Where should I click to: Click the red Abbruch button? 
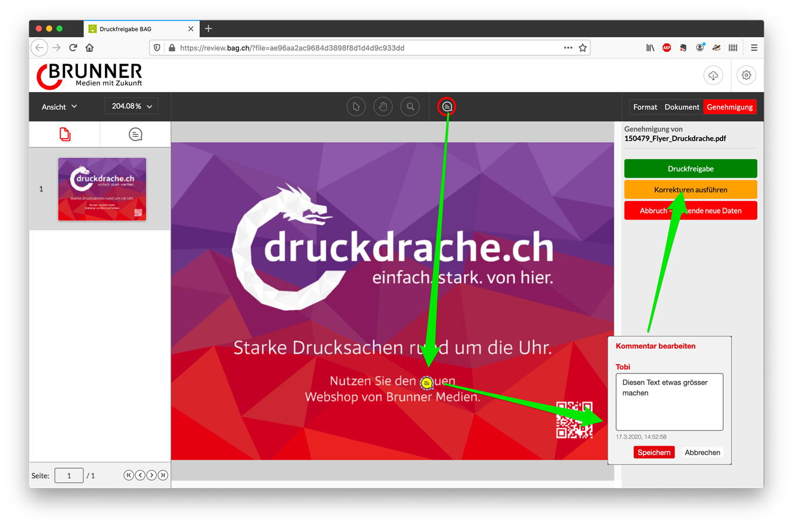click(x=691, y=211)
